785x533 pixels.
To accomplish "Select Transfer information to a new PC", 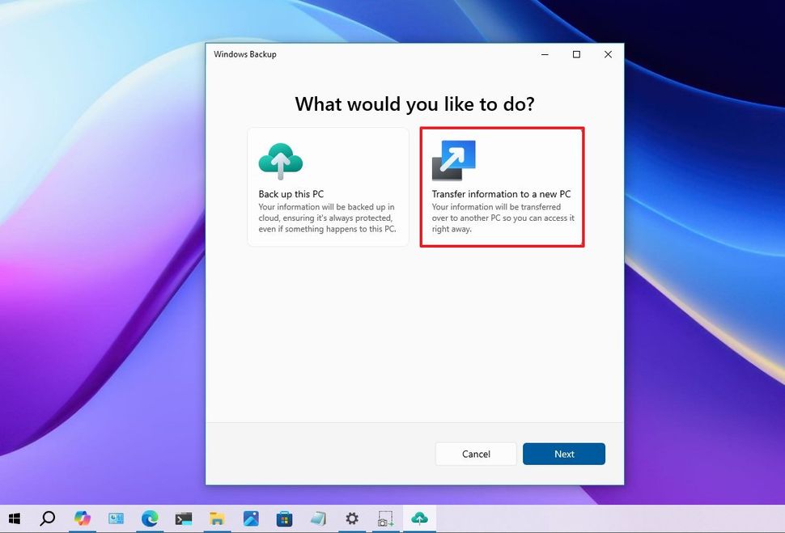I will point(502,187).
